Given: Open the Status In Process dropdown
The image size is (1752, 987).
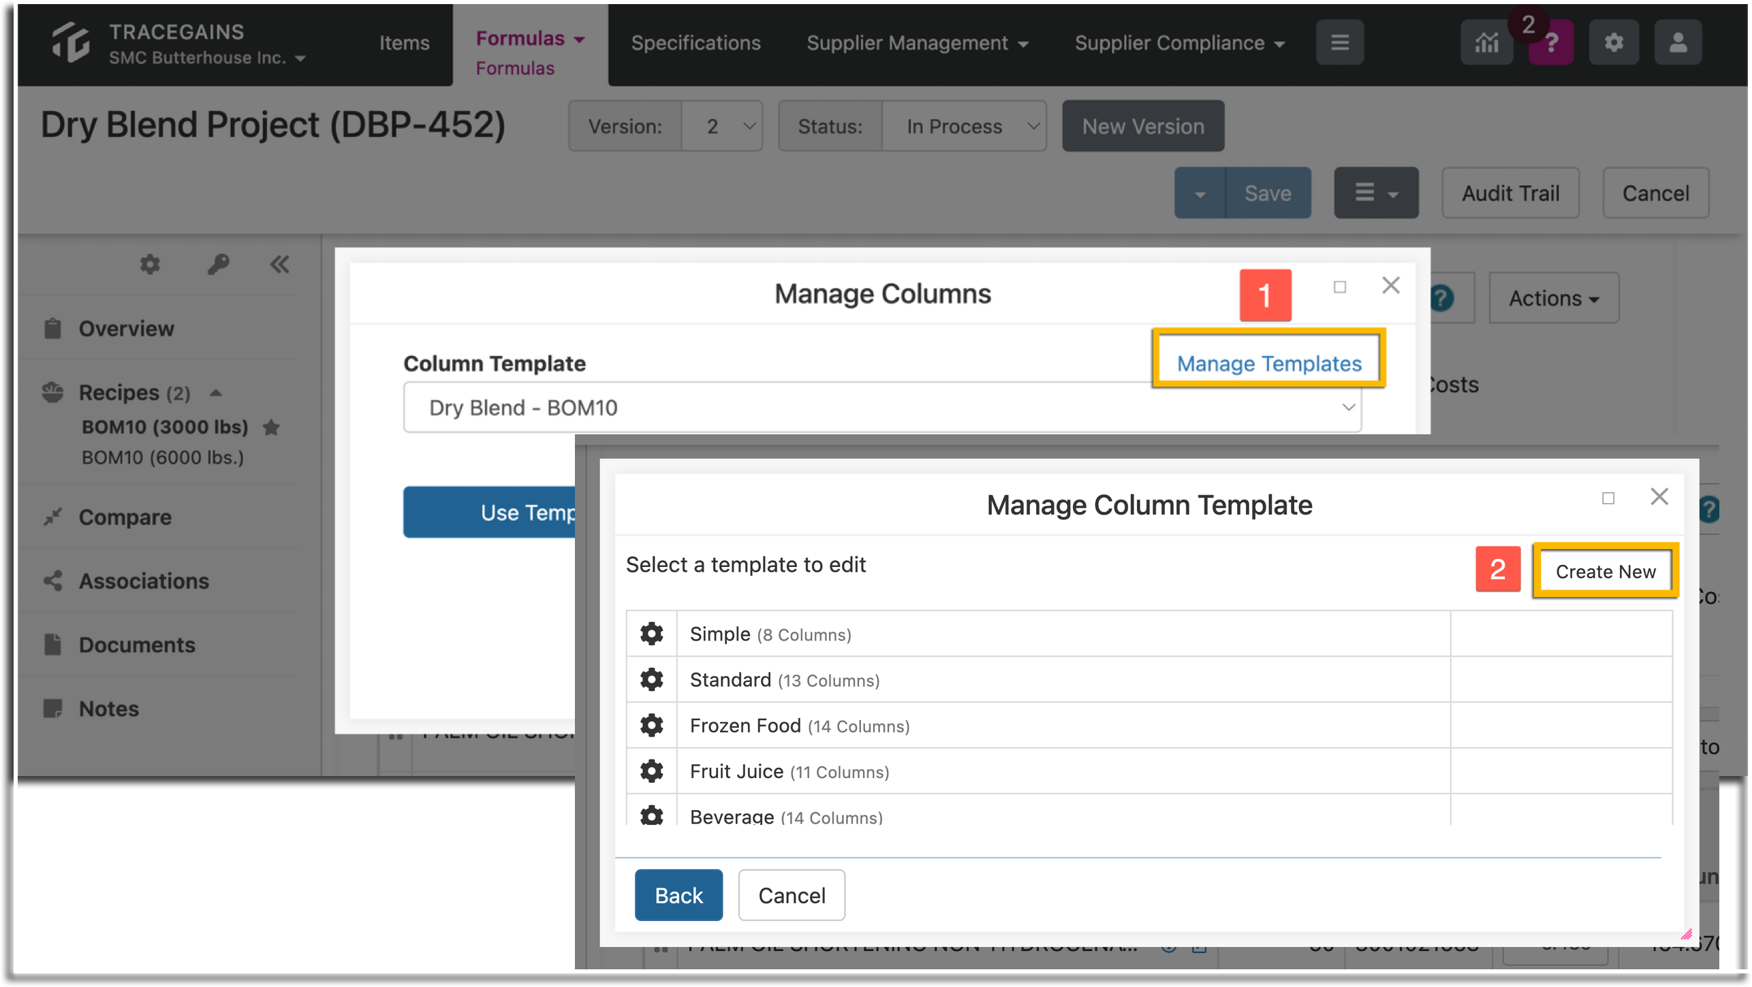Looking at the screenshot, I should click(964, 126).
